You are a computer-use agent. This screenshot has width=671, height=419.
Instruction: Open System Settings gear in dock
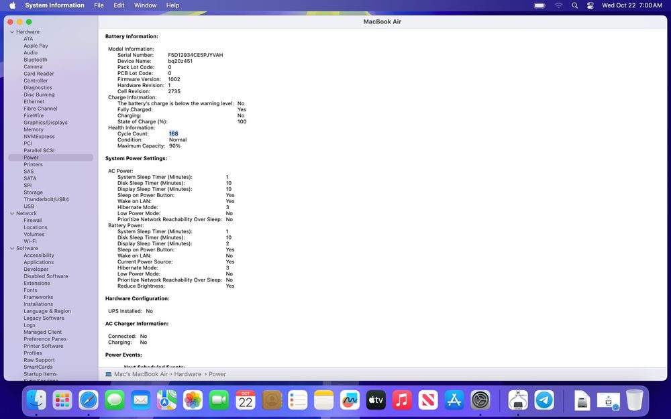coord(480,401)
